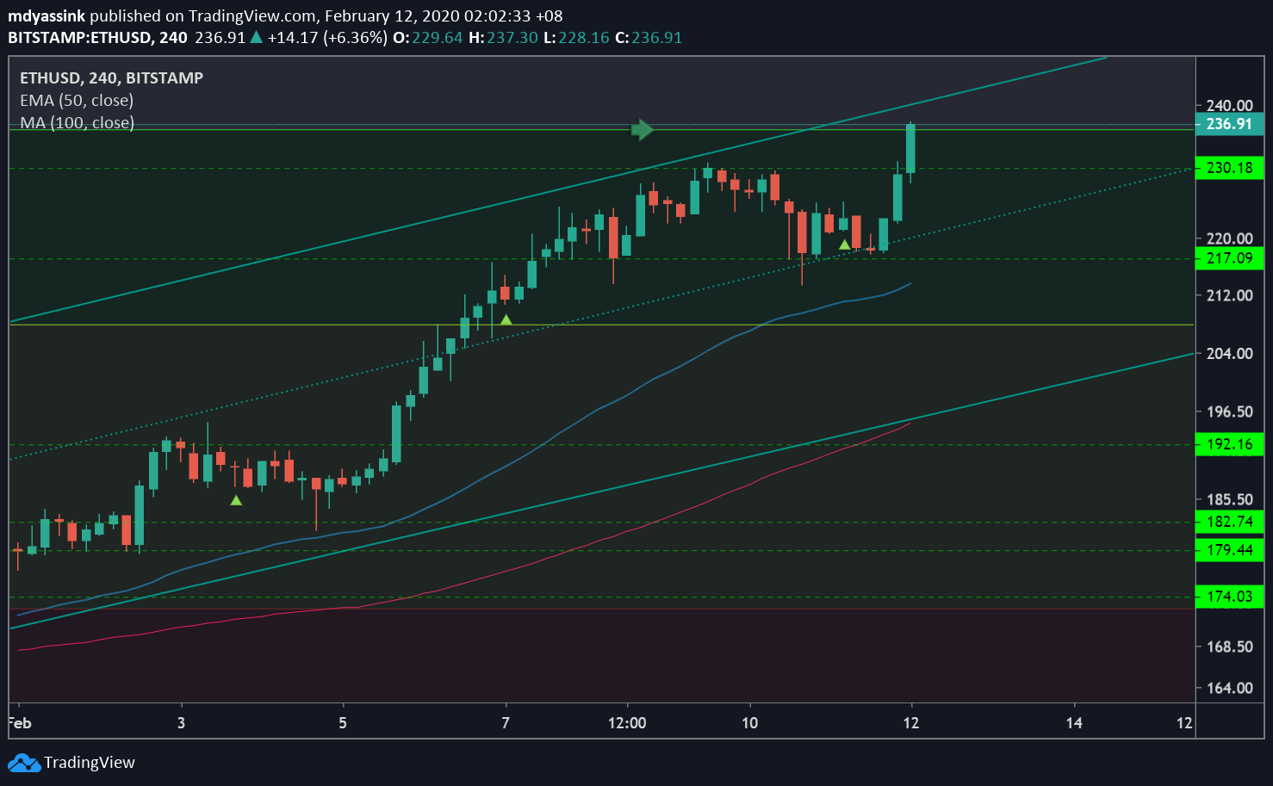Click the green right-pointing arrow marker
Image resolution: width=1273 pixels, height=786 pixels.
tap(643, 130)
